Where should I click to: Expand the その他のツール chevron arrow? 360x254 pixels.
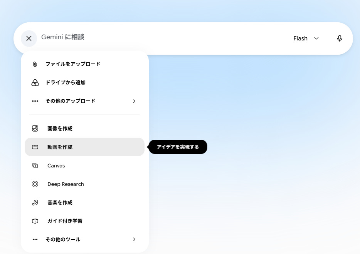click(x=134, y=239)
